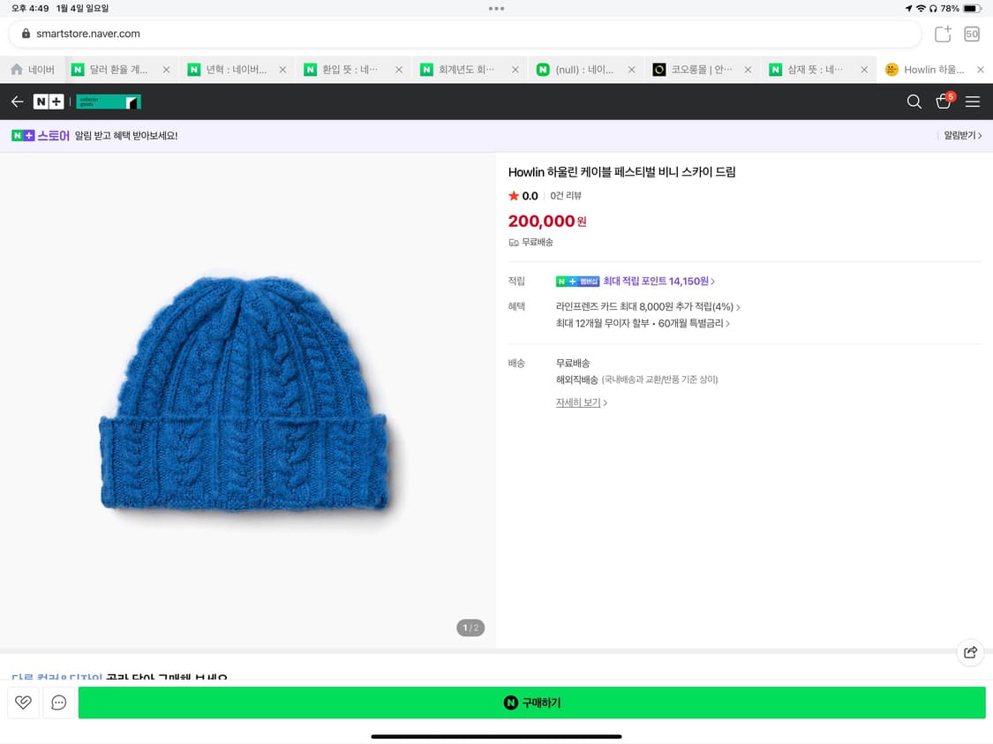Click the 1/2 image page indicator
993x744 pixels.
[470, 628]
